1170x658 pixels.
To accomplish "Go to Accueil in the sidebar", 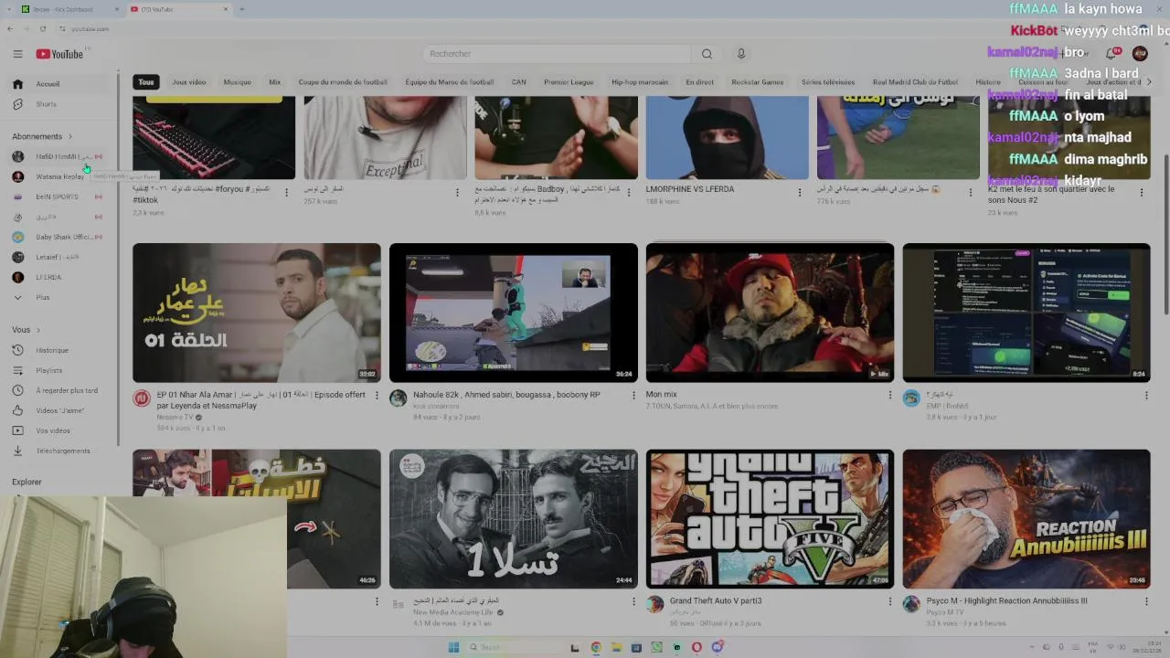I will pos(60,84).
